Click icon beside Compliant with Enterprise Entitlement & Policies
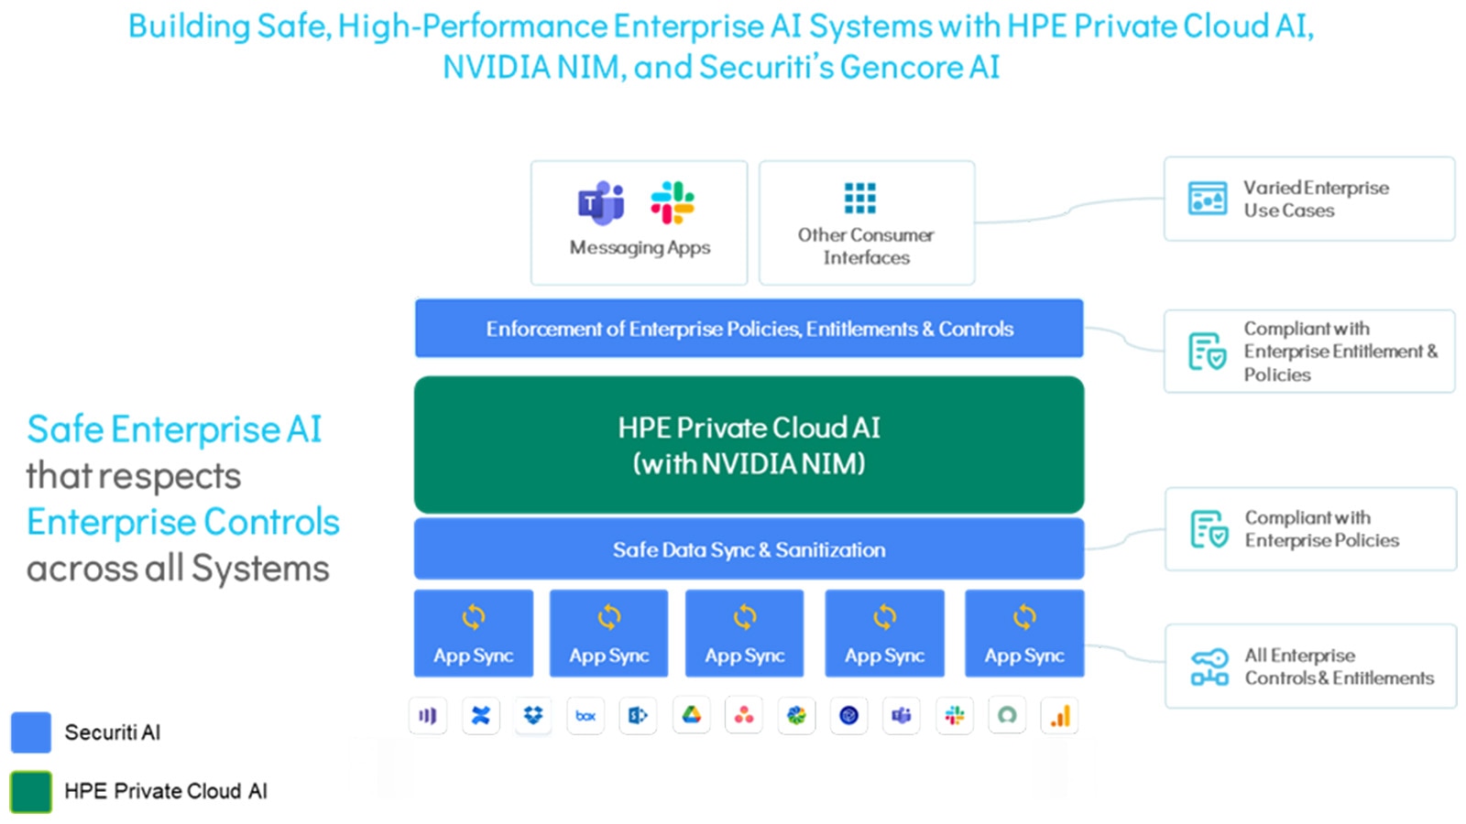1466x824 pixels. [x=1207, y=351]
